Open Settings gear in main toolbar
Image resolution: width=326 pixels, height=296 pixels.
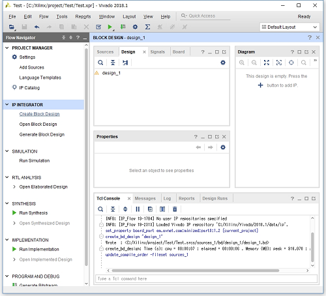(135, 27)
